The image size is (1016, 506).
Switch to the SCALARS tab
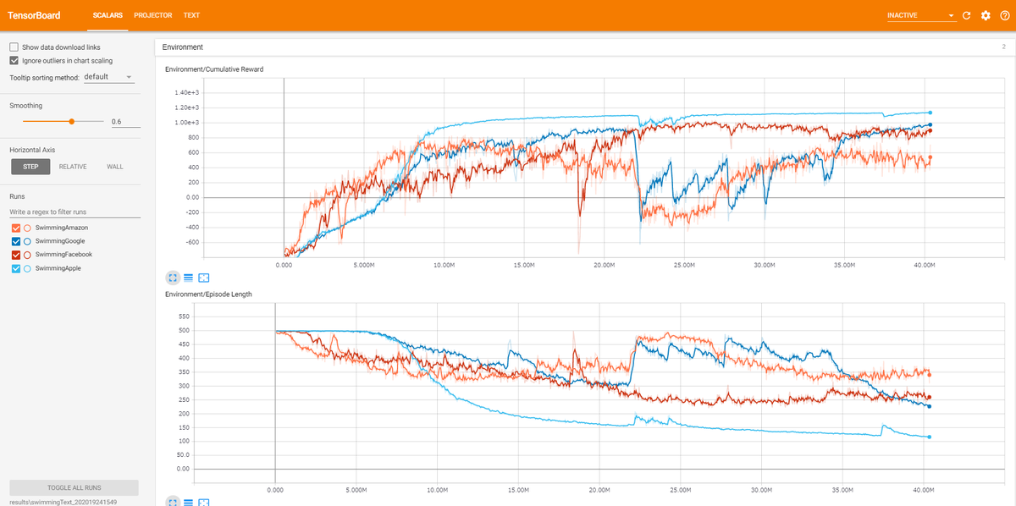coord(107,15)
